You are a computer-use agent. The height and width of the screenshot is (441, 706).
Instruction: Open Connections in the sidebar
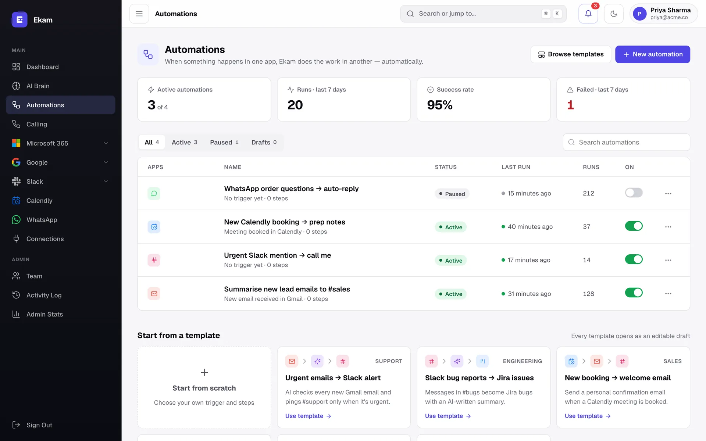(61, 239)
